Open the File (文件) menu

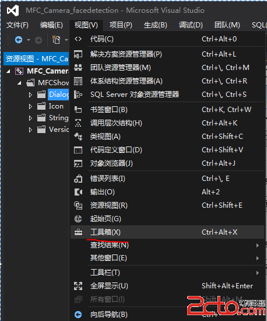pos(17,25)
